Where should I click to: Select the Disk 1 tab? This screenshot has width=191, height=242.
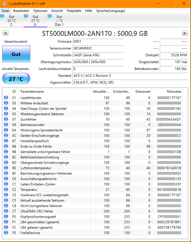click(x=59, y=20)
